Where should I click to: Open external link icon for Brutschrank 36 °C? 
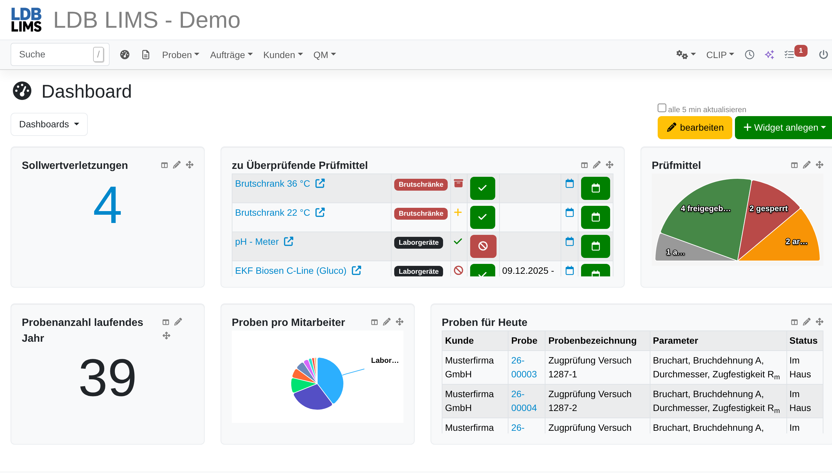320,183
